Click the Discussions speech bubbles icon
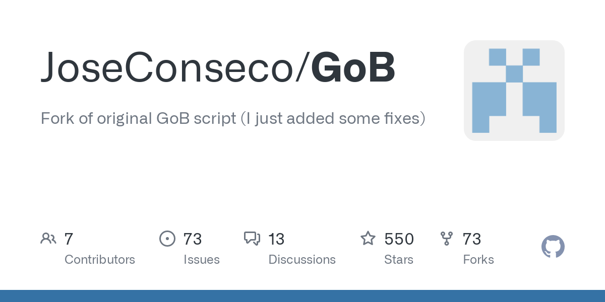 tap(252, 239)
